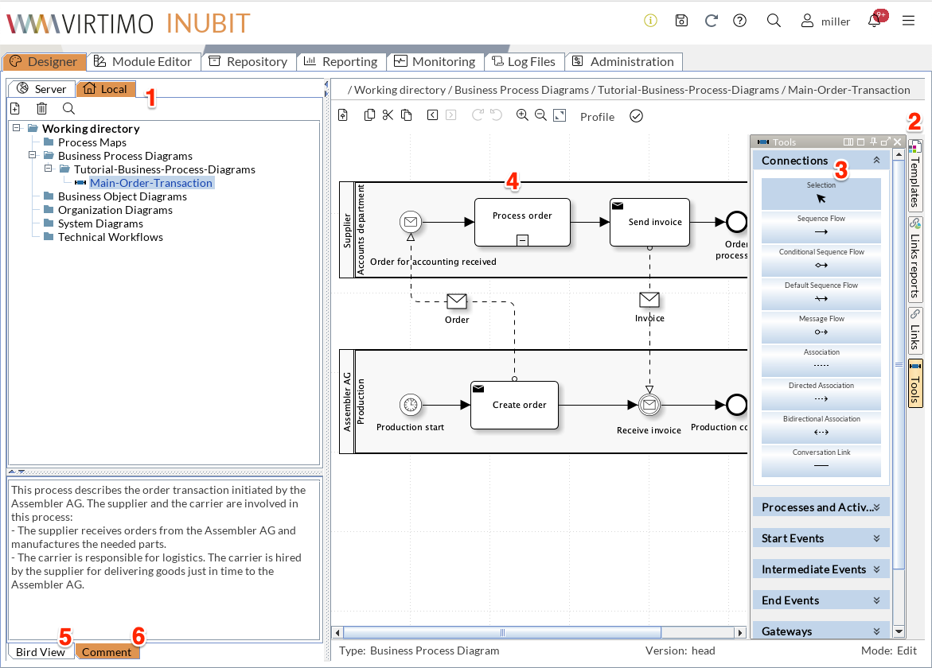The image size is (932, 668).
Task: Click the Profile button in diagram toolbar
Action: tap(597, 116)
